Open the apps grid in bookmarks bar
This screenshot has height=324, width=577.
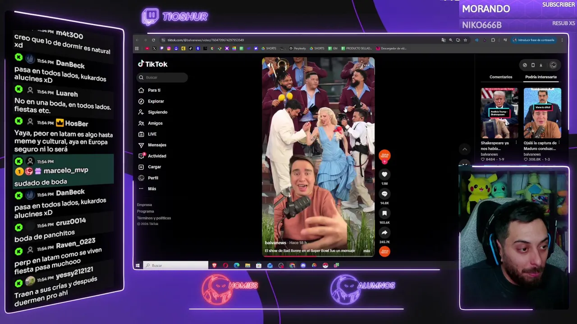137,49
